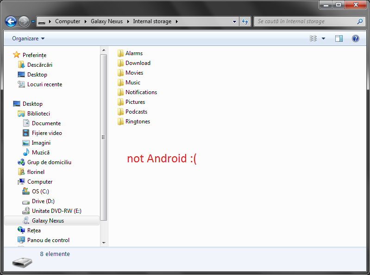Screen dimensions: 370x275
Task: Refresh the Internal storage view
Action: [245, 22]
